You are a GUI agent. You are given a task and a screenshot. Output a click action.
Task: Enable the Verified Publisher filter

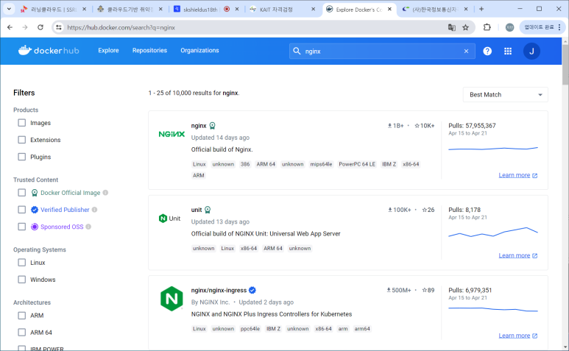(x=22, y=210)
